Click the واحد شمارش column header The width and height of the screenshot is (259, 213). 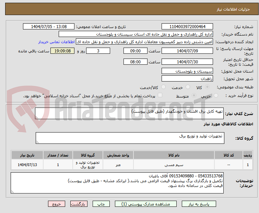click(118, 155)
